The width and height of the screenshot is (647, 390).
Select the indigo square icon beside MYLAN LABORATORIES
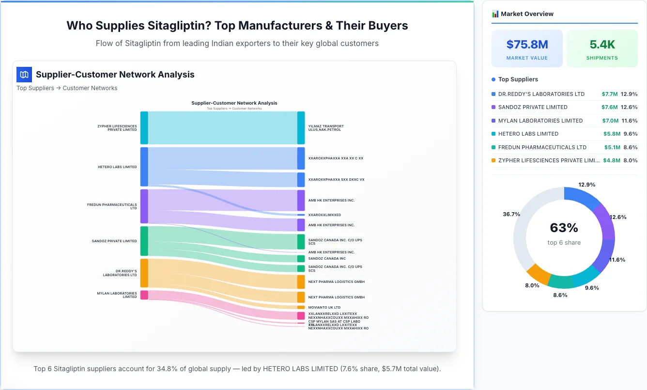[x=493, y=121]
